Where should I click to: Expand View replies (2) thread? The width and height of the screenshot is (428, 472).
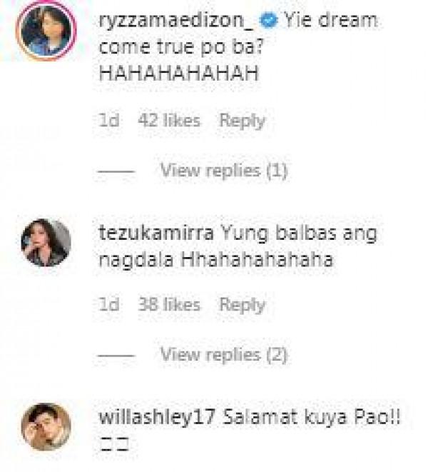click(224, 355)
